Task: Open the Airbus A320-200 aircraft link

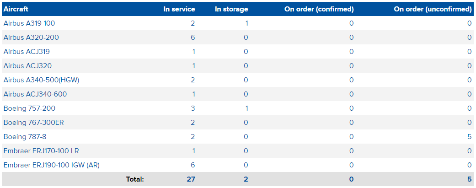Action: [31, 38]
